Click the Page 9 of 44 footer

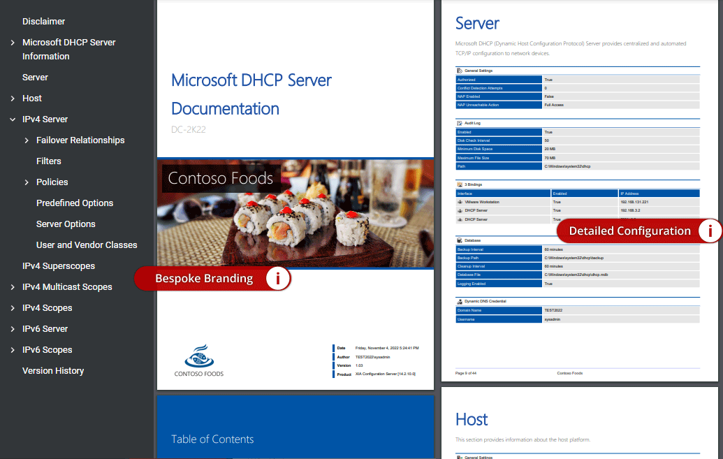[x=466, y=373]
